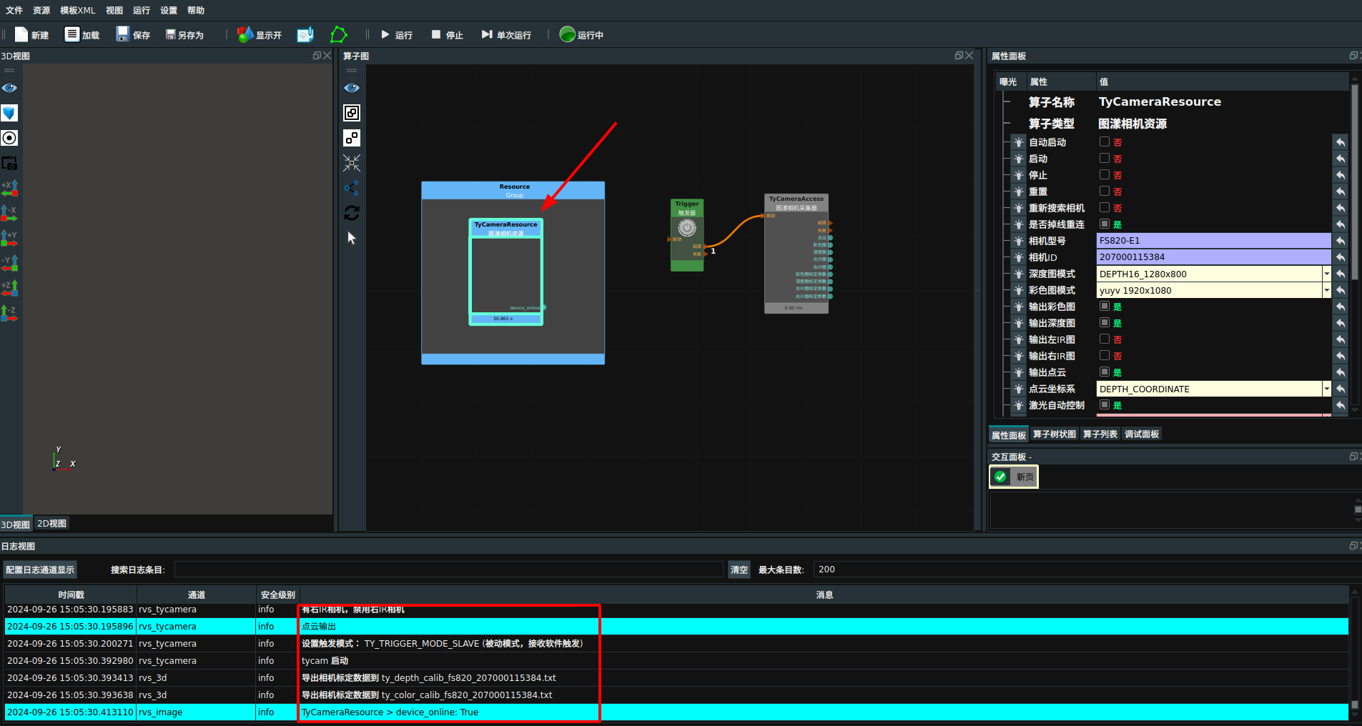Click the reset arrow for 相机型号 row

(x=1341, y=241)
